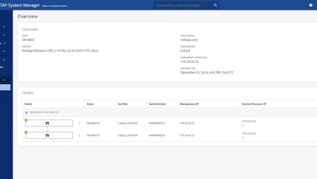Click the green status check for SR-A800-01
The image size is (317, 179).
pos(26,133)
